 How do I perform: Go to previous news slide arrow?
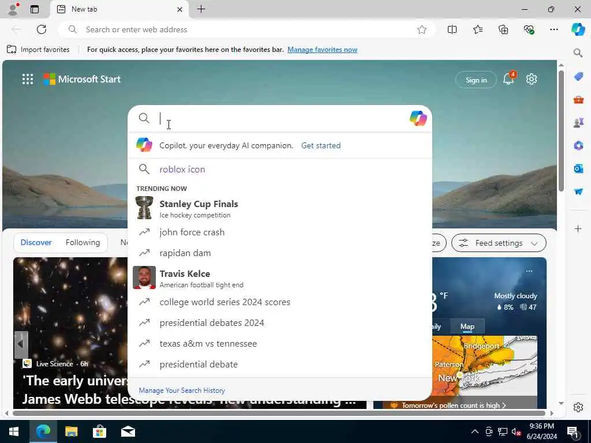[21, 344]
